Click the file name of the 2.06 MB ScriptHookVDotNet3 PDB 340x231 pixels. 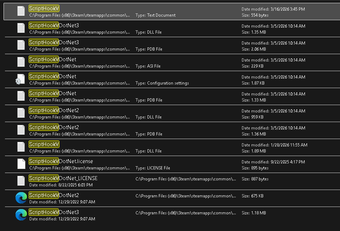(54, 42)
